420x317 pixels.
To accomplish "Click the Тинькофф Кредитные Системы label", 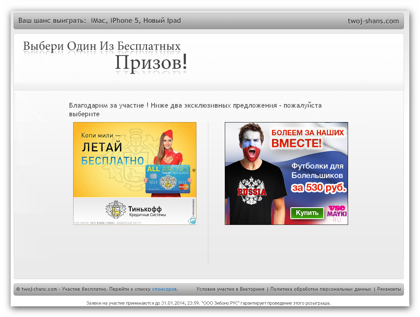I will pos(147,211).
